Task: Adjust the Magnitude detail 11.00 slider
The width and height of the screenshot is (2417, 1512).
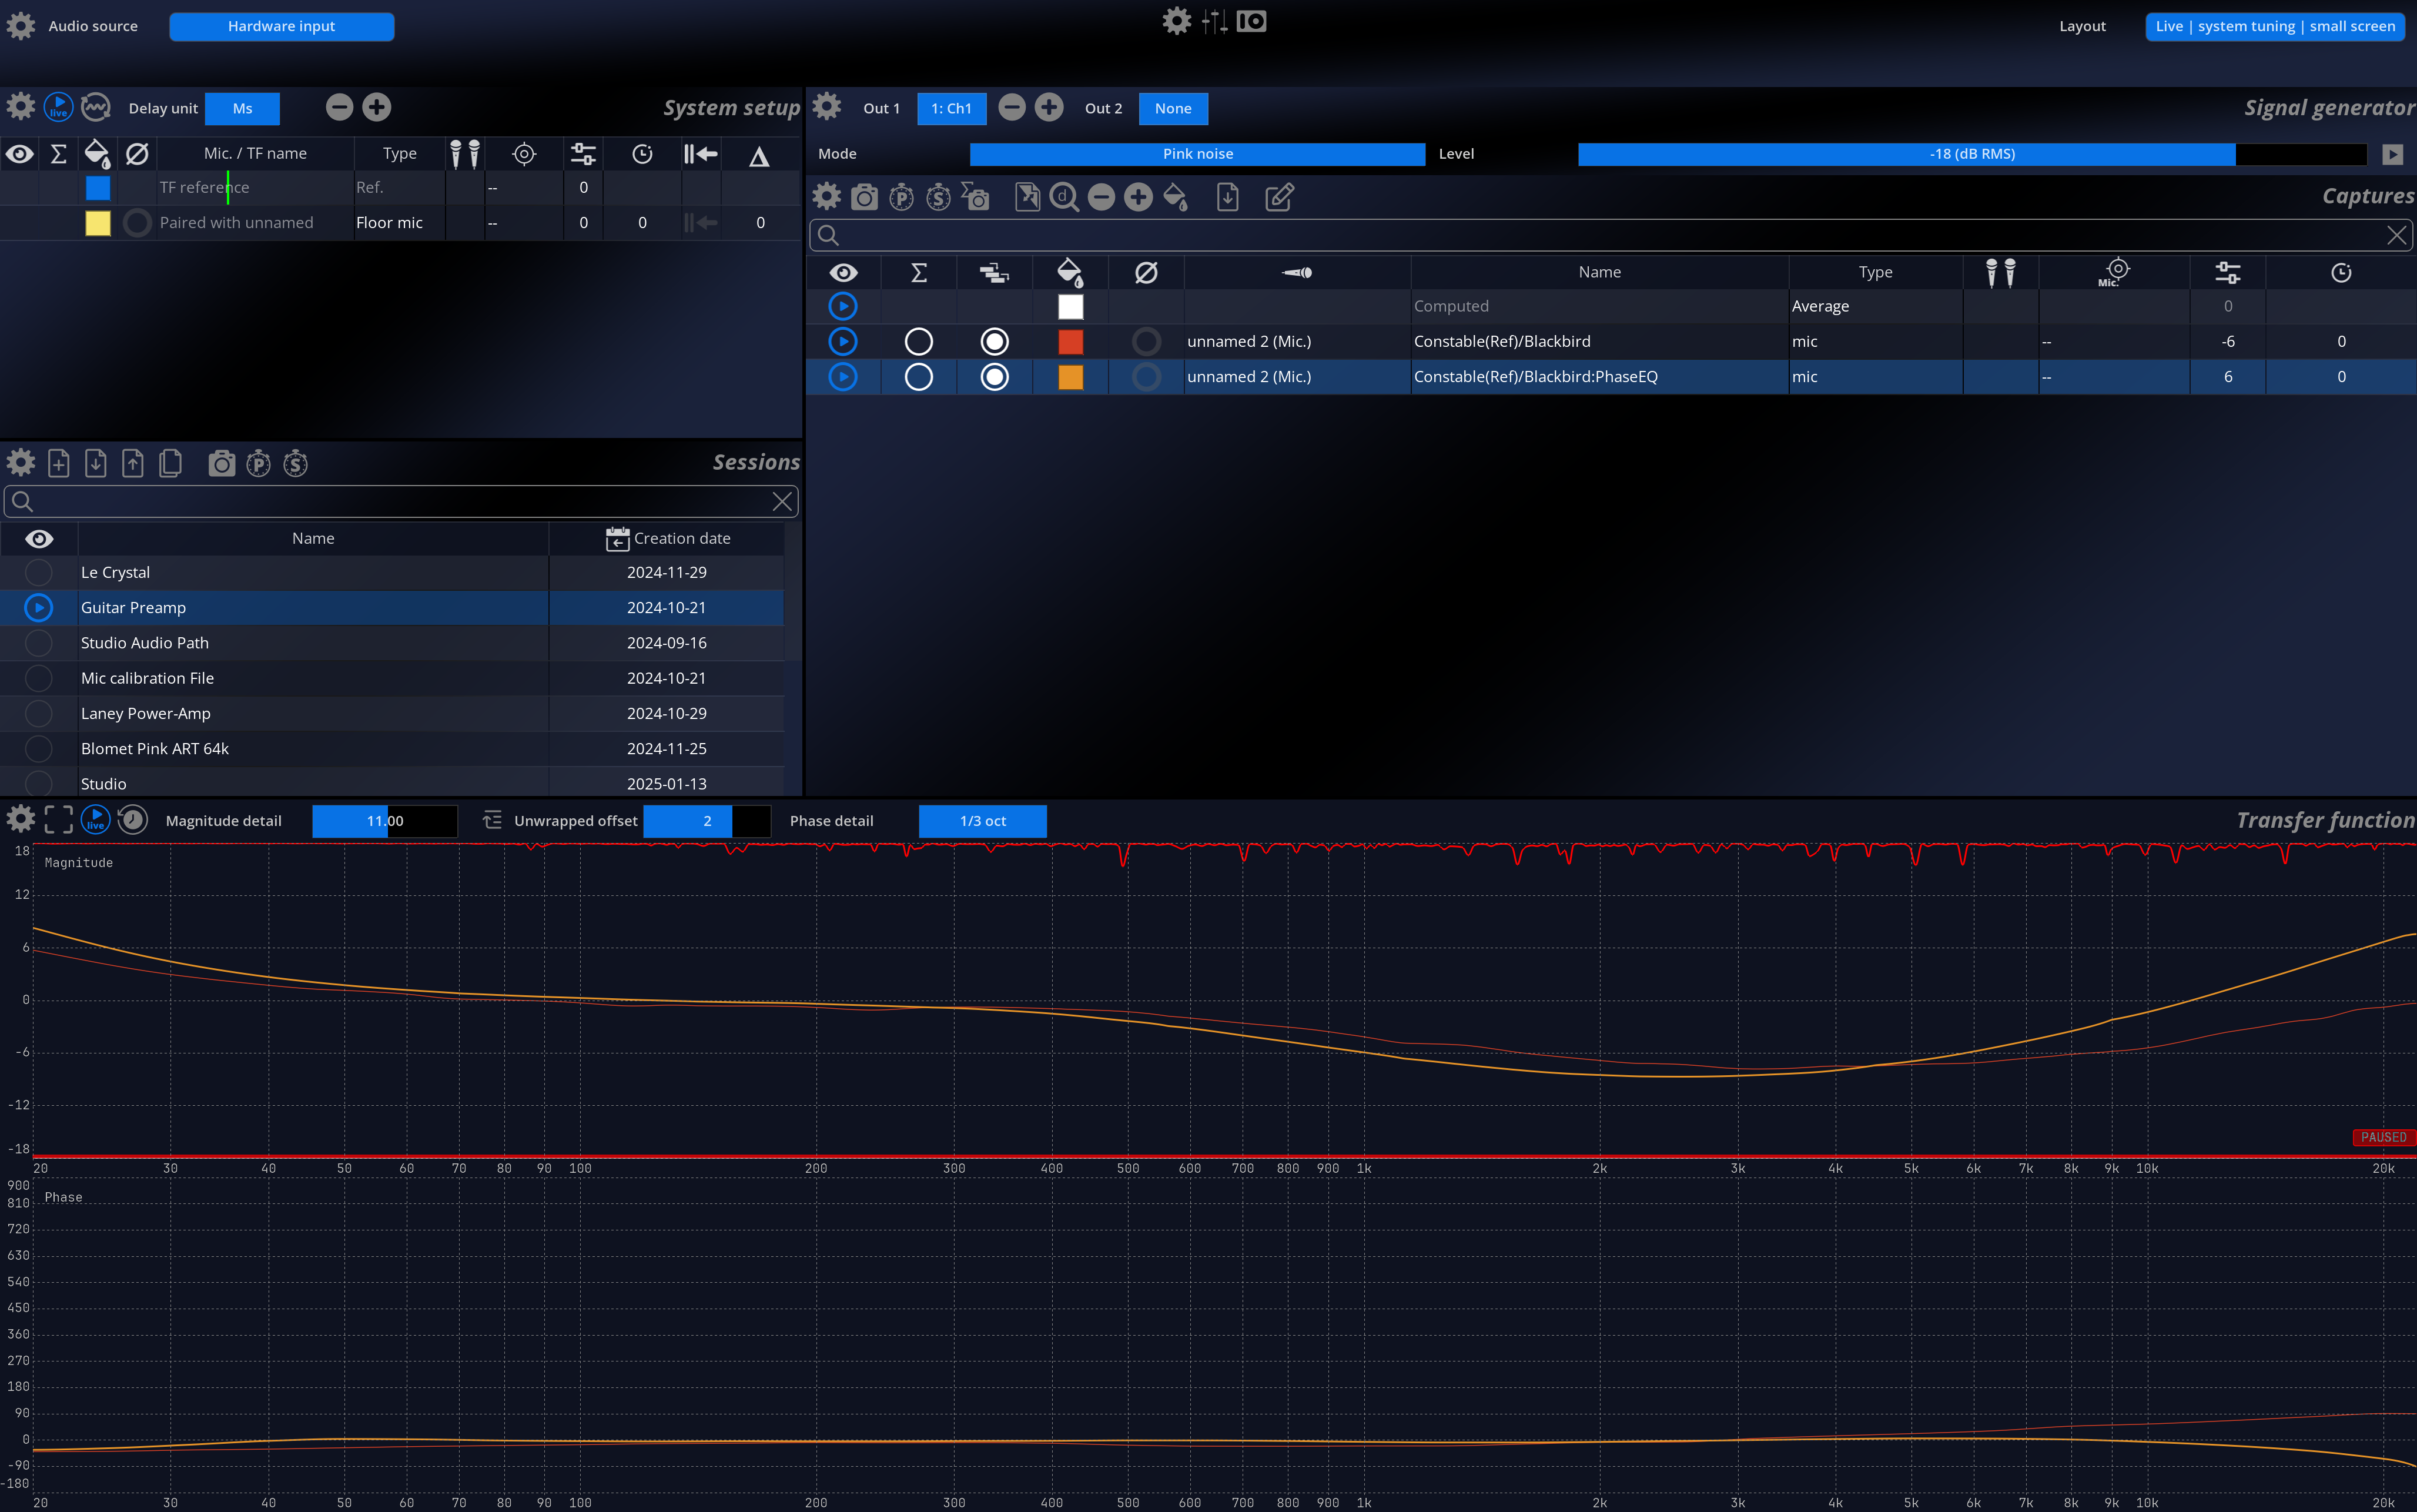Action: [x=385, y=821]
